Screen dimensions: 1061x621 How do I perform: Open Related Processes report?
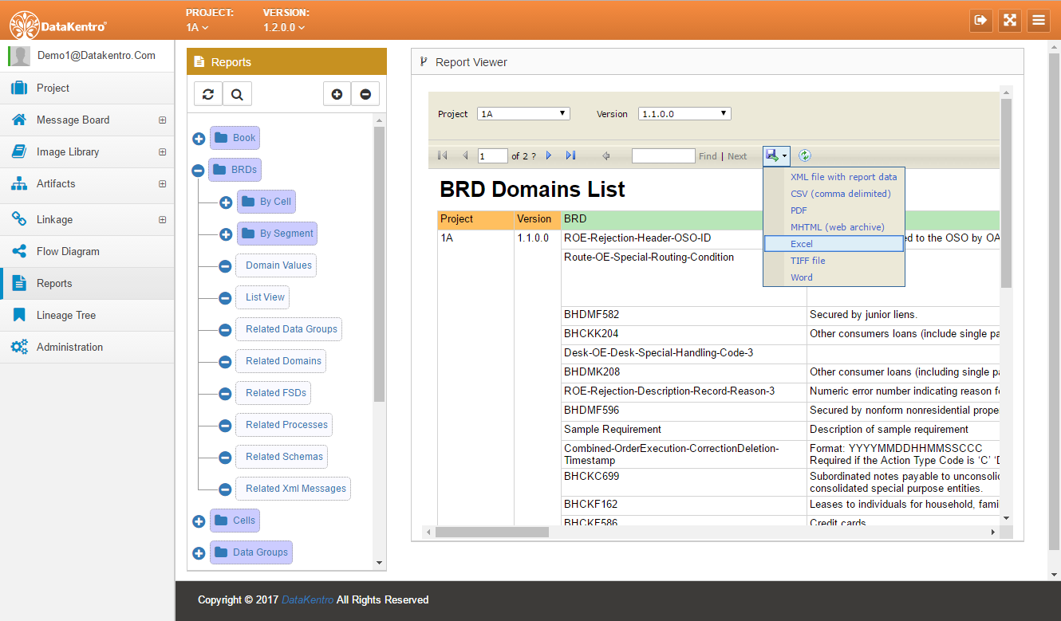pyautogui.click(x=284, y=425)
